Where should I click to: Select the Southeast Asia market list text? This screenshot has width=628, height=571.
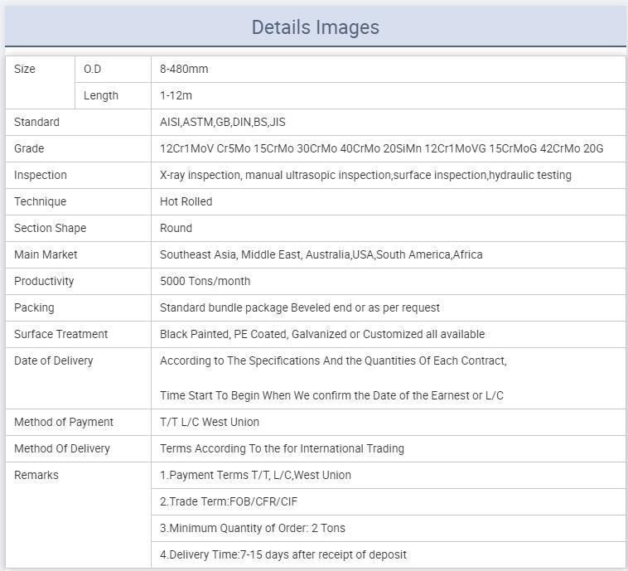(321, 254)
